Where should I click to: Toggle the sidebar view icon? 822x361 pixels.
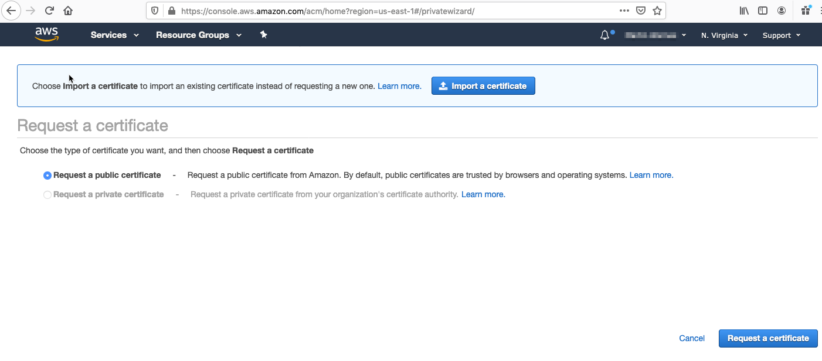click(x=763, y=11)
